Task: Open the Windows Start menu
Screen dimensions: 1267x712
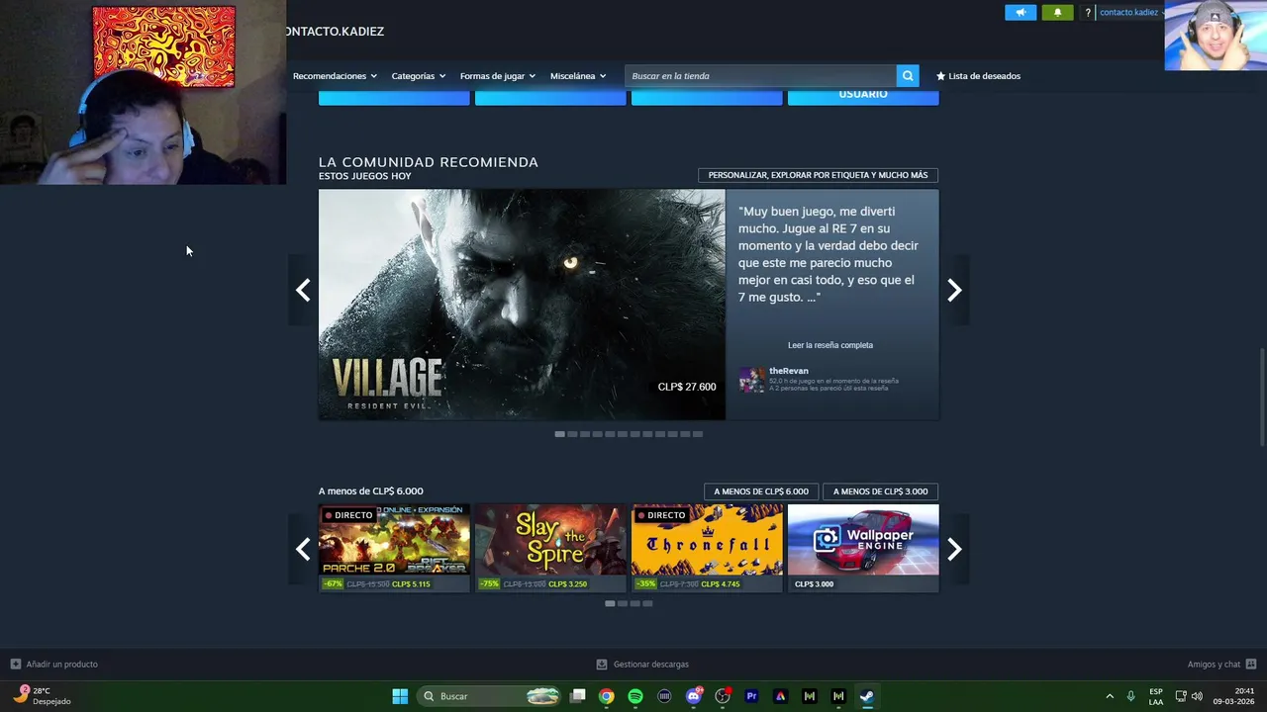Action: click(400, 696)
